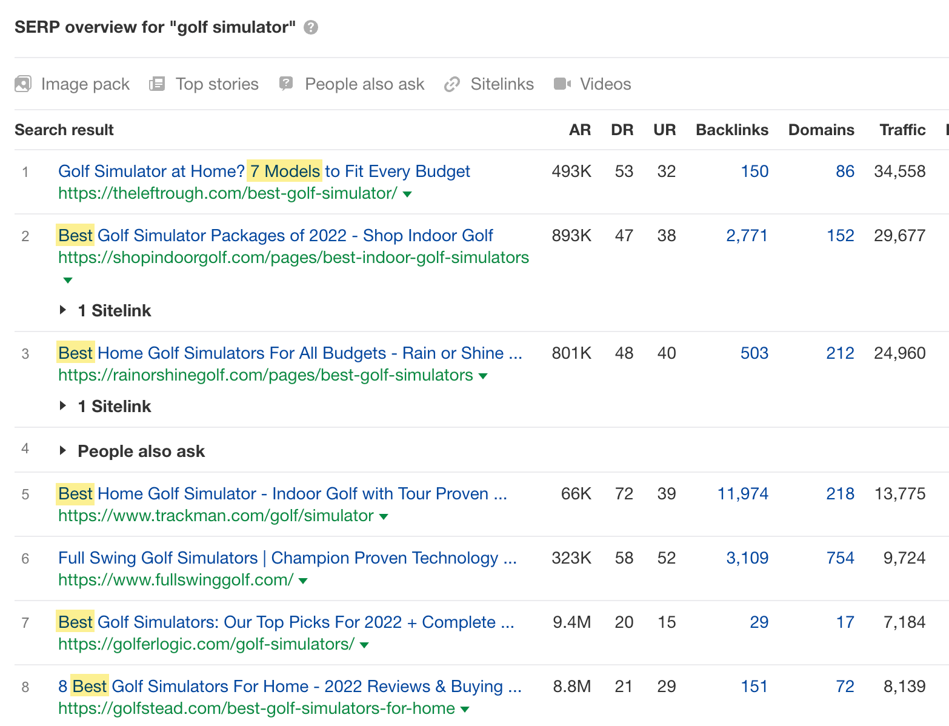949x726 pixels.
Task: Open the dropdown arrow beside trackman.com URL
Action: coord(384,516)
